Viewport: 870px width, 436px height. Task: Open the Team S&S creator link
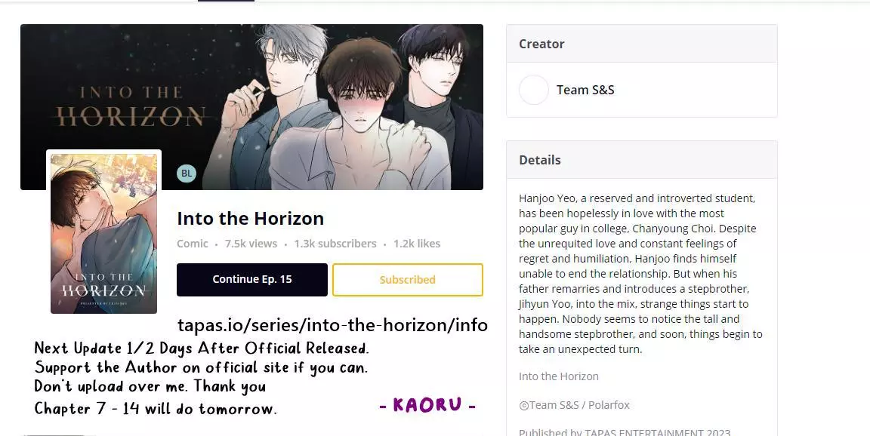click(x=585, y=90)
